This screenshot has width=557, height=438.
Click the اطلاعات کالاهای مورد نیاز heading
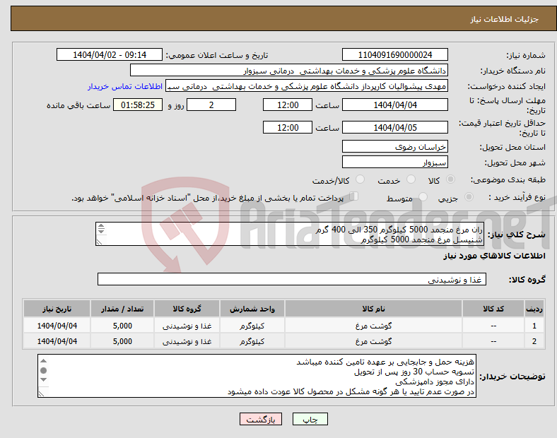point(494,256)
